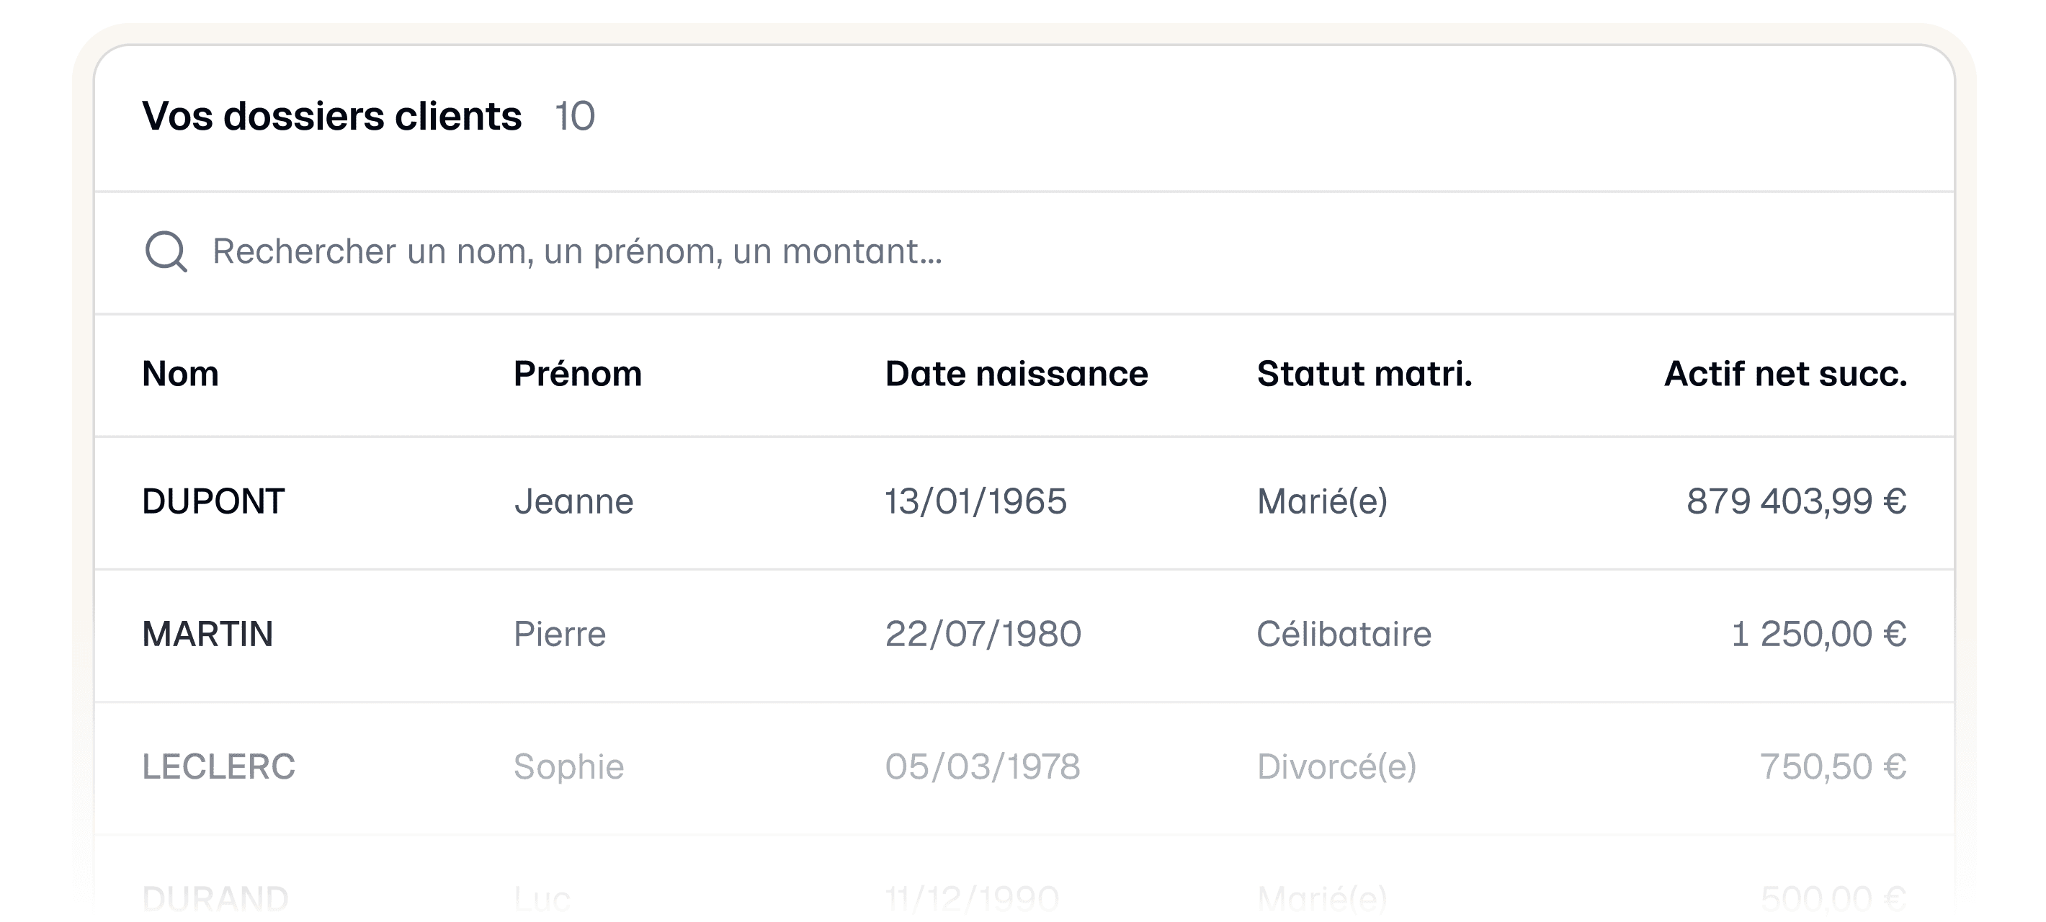The width and height of the screenshot is (2046, 922).
Task: Open the LECLERC client record
Action: [x=218, y=767]
